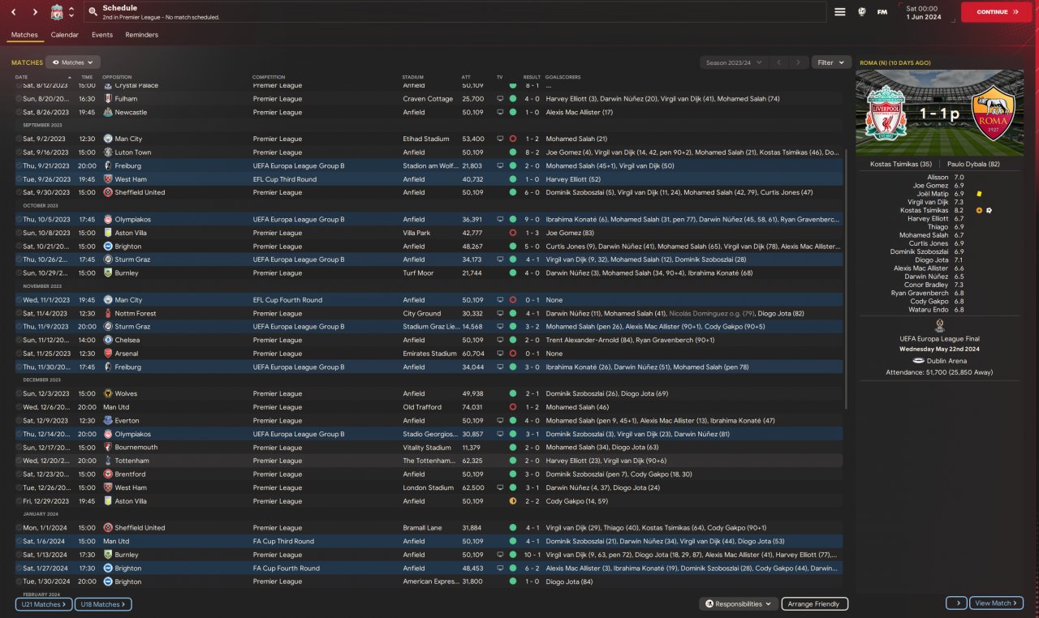Click the Etihad Stadium cell

tap(427, 139)
